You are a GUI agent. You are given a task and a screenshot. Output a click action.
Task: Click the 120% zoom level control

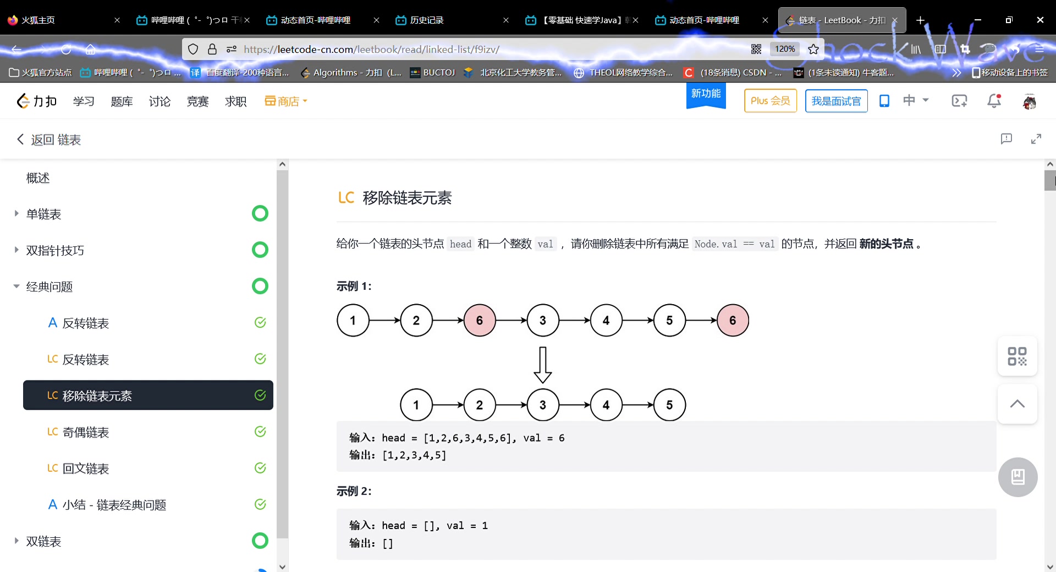click(784, 49)
